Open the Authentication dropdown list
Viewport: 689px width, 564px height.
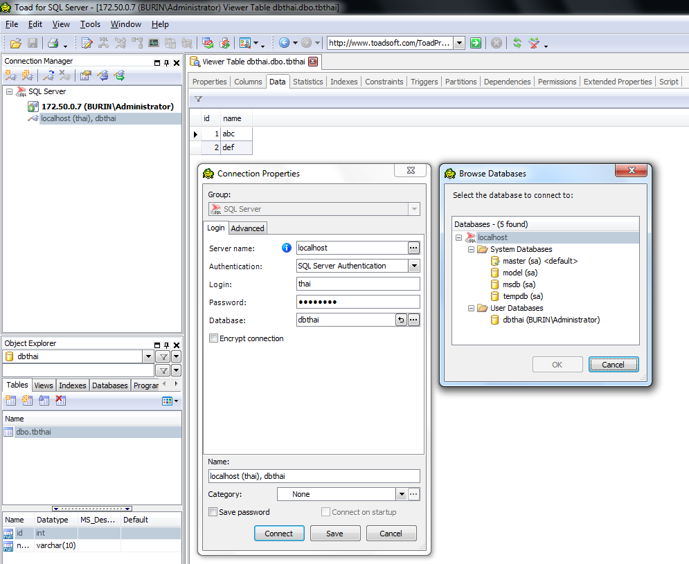coord(413,266)
